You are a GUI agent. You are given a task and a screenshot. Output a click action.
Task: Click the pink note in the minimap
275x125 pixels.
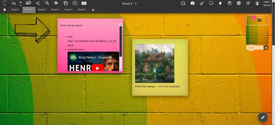coord(254,18)
